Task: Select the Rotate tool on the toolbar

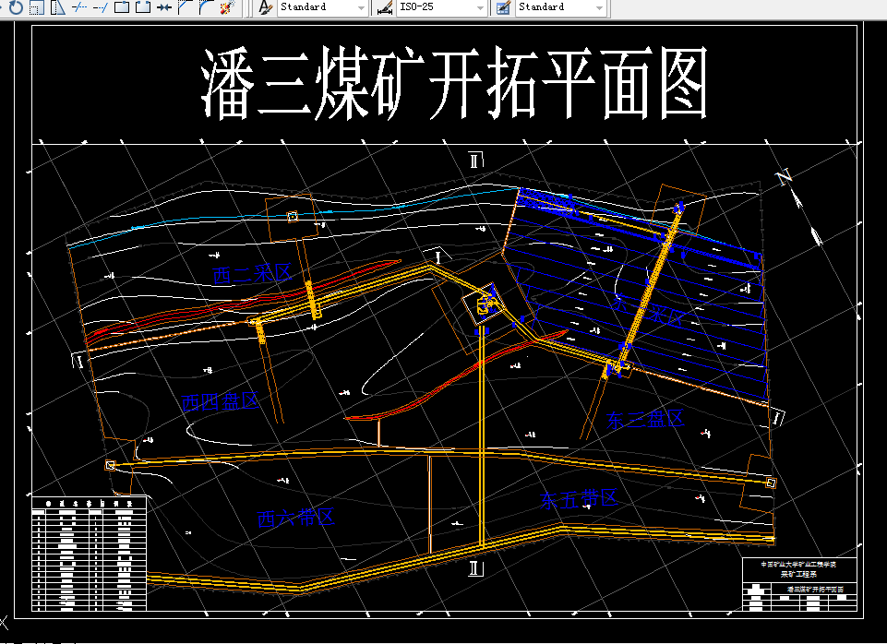Action: (x=15, y=8)
